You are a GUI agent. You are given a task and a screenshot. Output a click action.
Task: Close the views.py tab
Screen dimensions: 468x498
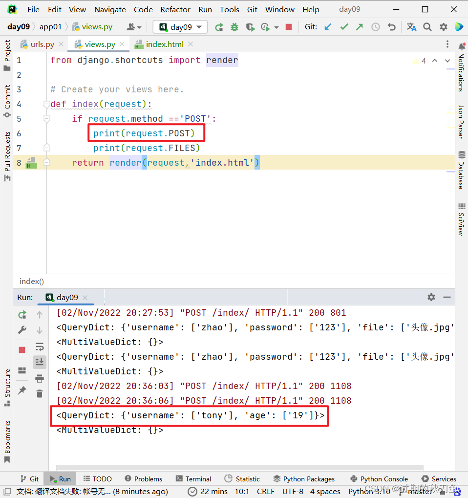coord(122,44)
